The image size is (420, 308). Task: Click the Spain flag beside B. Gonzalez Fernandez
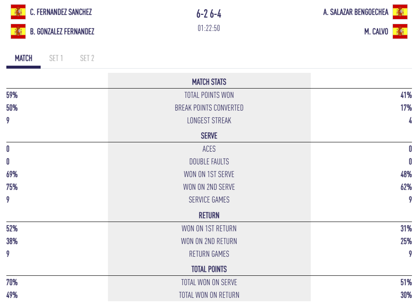click(18, 31)
